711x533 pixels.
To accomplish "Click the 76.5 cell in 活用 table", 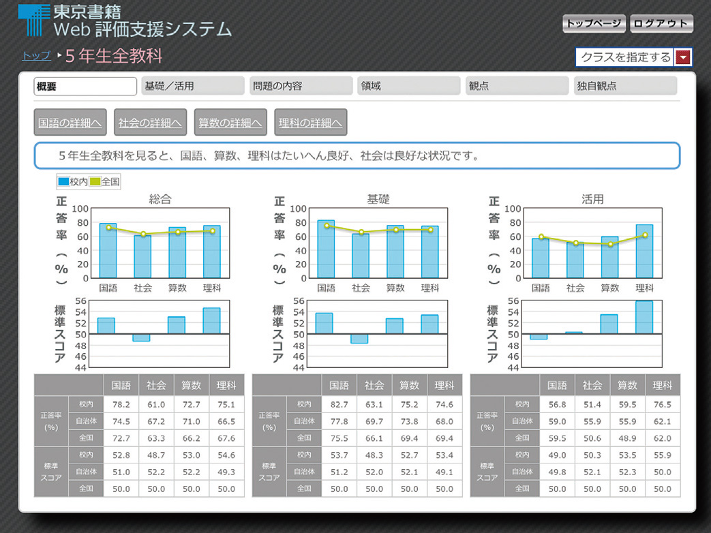I will click(x=663, y=404).
